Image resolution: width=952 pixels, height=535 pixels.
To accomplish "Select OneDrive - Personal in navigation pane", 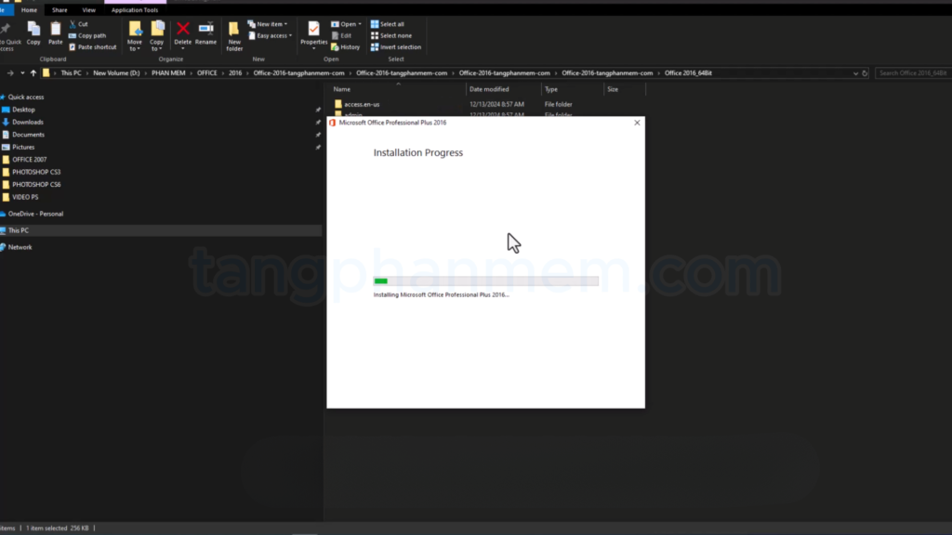I will pos(35,214).
